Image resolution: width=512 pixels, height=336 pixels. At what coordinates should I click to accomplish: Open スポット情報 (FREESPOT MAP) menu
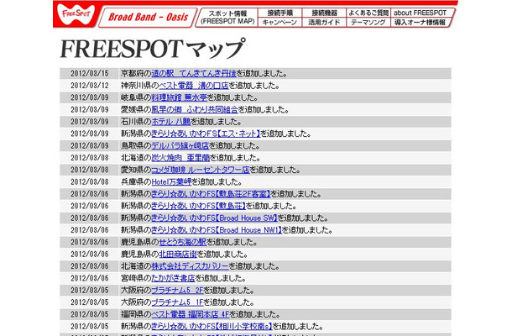point(227,18)
